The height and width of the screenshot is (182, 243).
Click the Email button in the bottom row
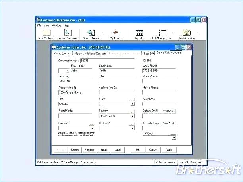[104, 150]
